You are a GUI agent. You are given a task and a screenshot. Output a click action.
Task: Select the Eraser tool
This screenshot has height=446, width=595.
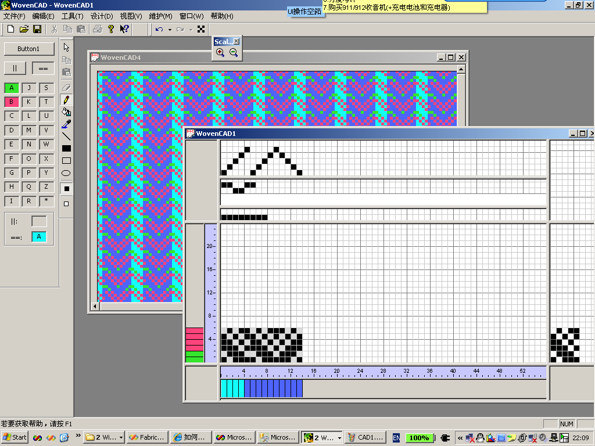pos(66,87)
